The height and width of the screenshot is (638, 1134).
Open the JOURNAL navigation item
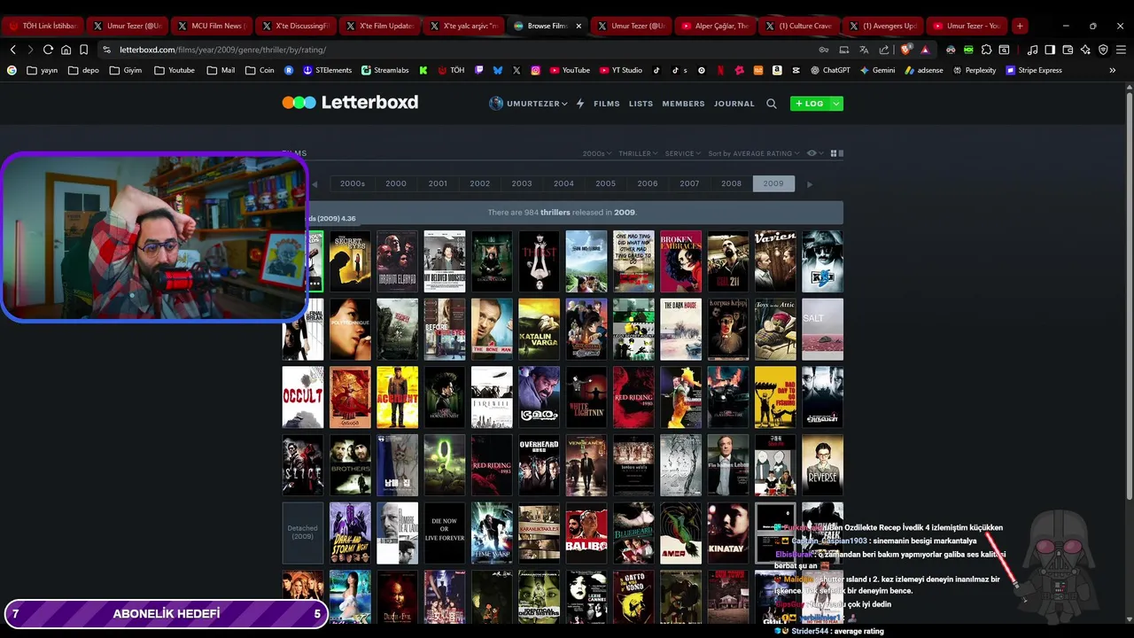click(x=734, y=104)
